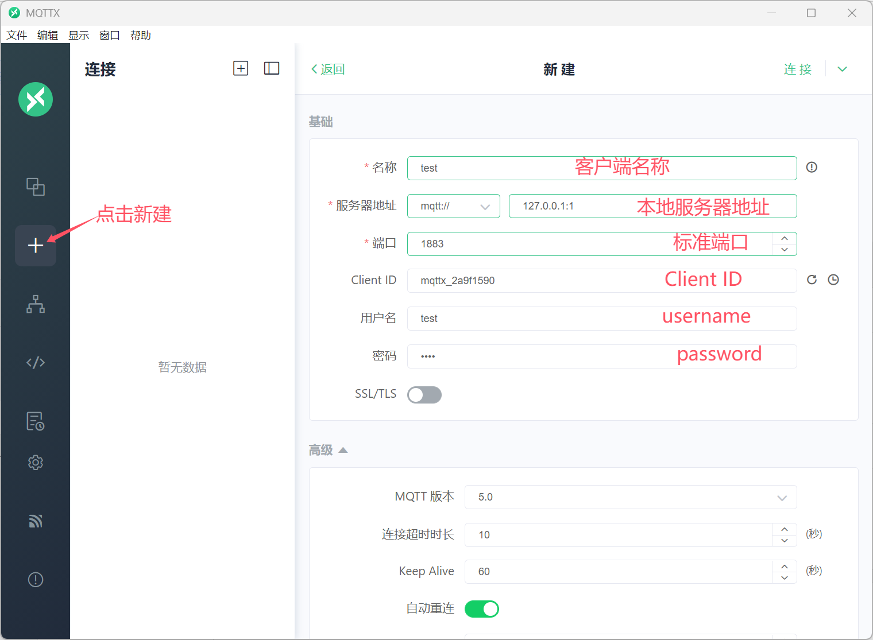The width and height of the screenshot is (873, 640).
Task: Open the network topology viewer sidebar icon
Action: click(x=36, y=304)
